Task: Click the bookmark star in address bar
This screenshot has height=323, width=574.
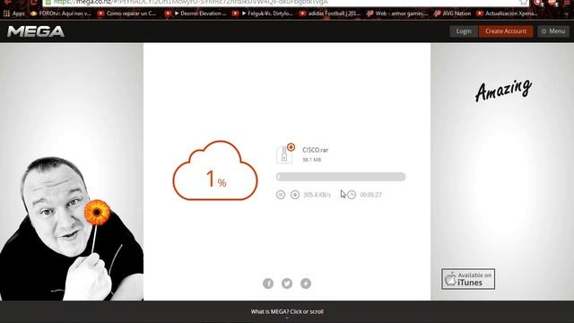Action: (524, 2)
